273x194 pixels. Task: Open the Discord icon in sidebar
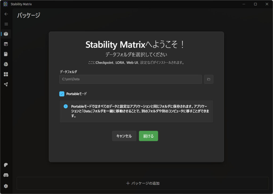pos(6,175)
